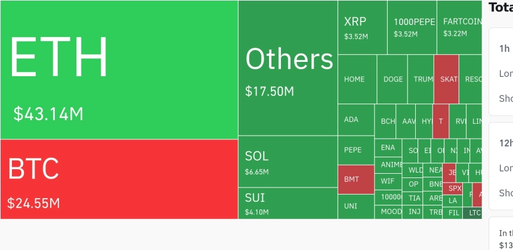Image resolution: width=513 pixels, height=250 pixels.
Task: Select the HOME tile
Action: [x=357, y=79]
